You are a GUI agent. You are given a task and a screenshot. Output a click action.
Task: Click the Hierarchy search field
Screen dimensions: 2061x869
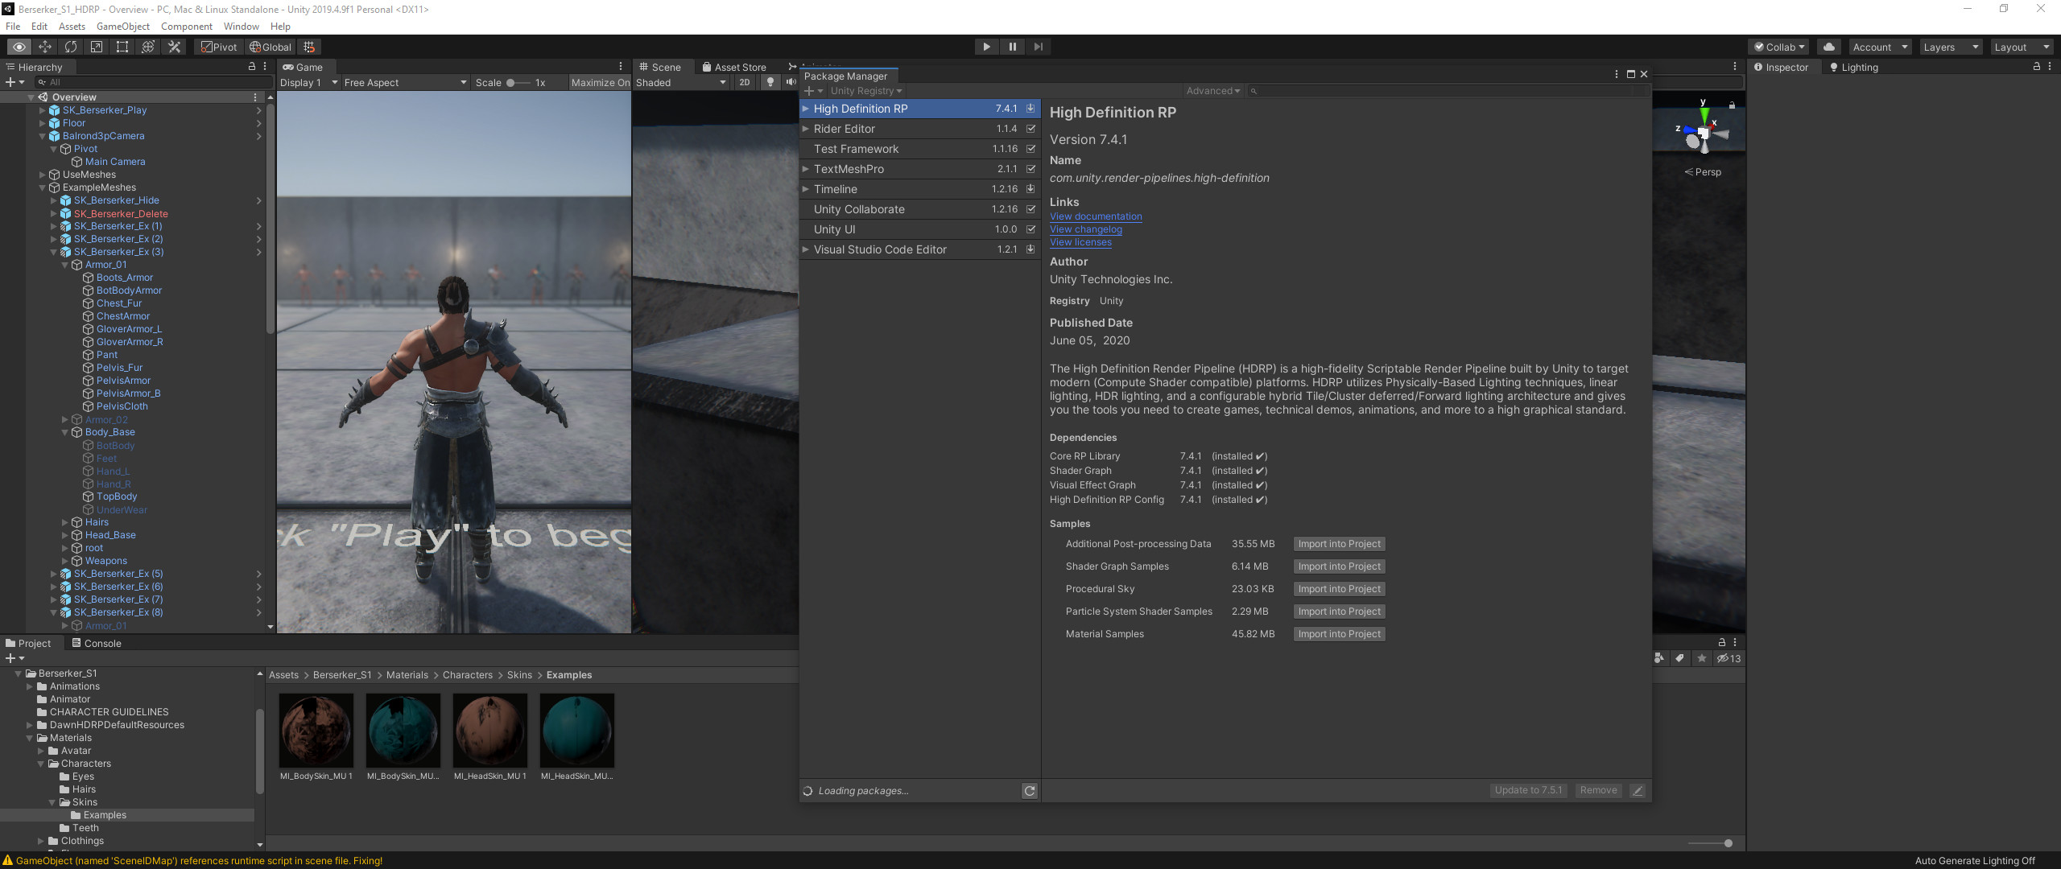pos(153,82)
